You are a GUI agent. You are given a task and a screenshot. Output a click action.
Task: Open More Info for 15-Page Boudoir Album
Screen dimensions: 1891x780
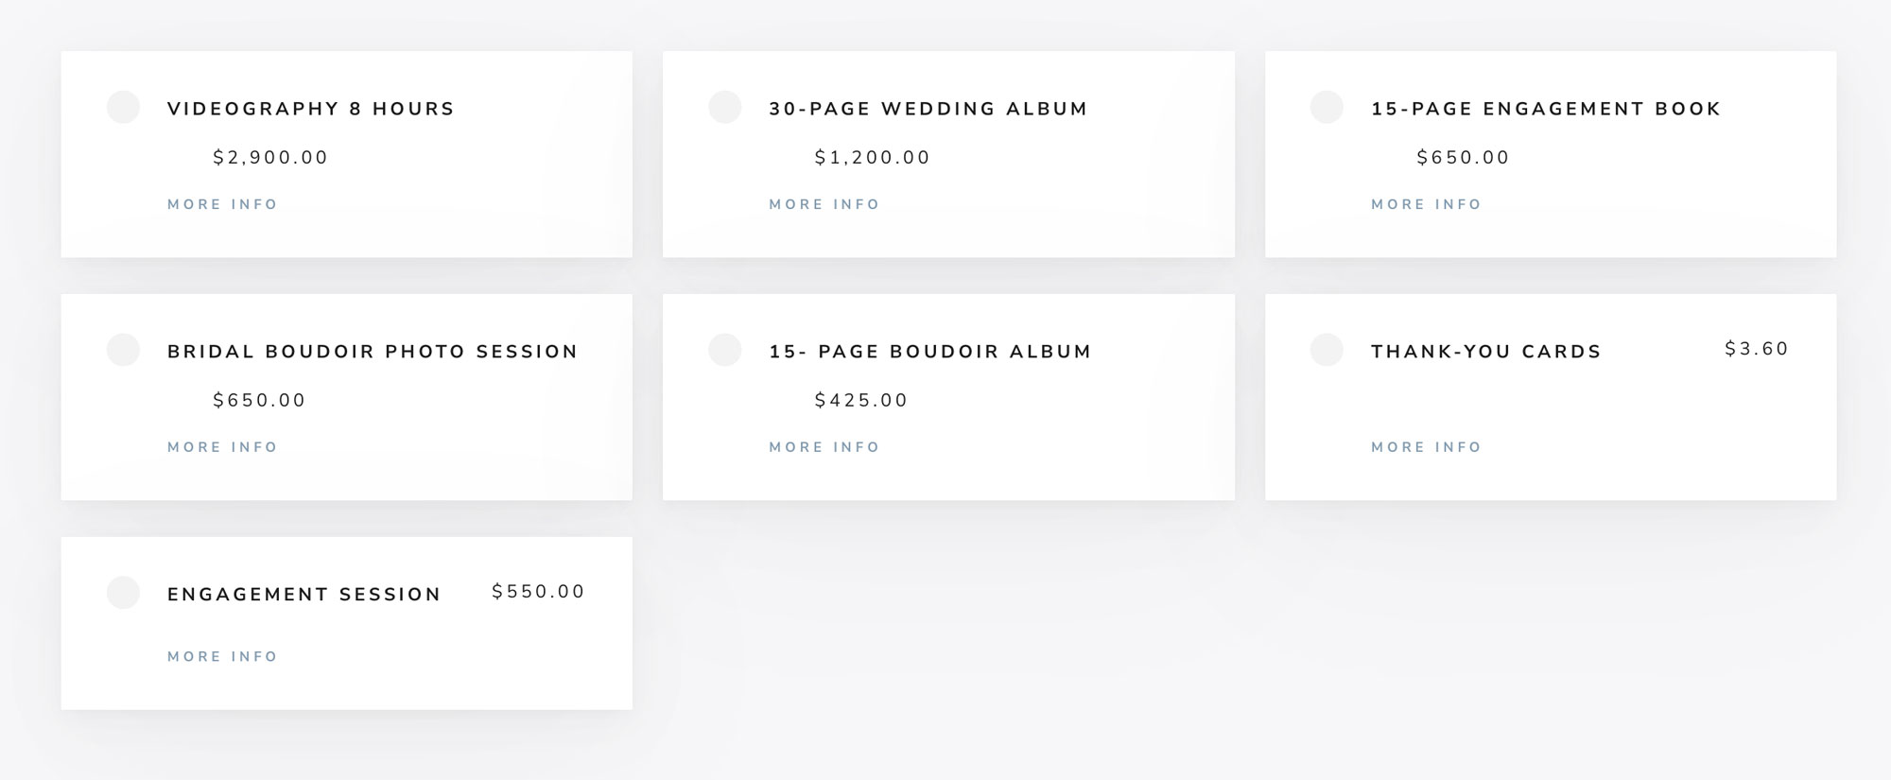click(x=824, y=447)
